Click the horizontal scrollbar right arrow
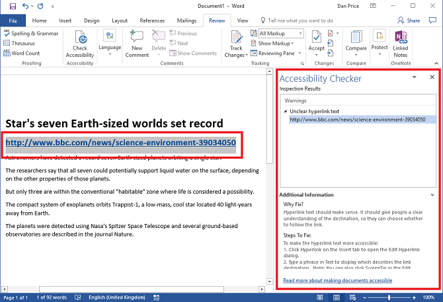This screenshot has height=302, width=443. 262,289
